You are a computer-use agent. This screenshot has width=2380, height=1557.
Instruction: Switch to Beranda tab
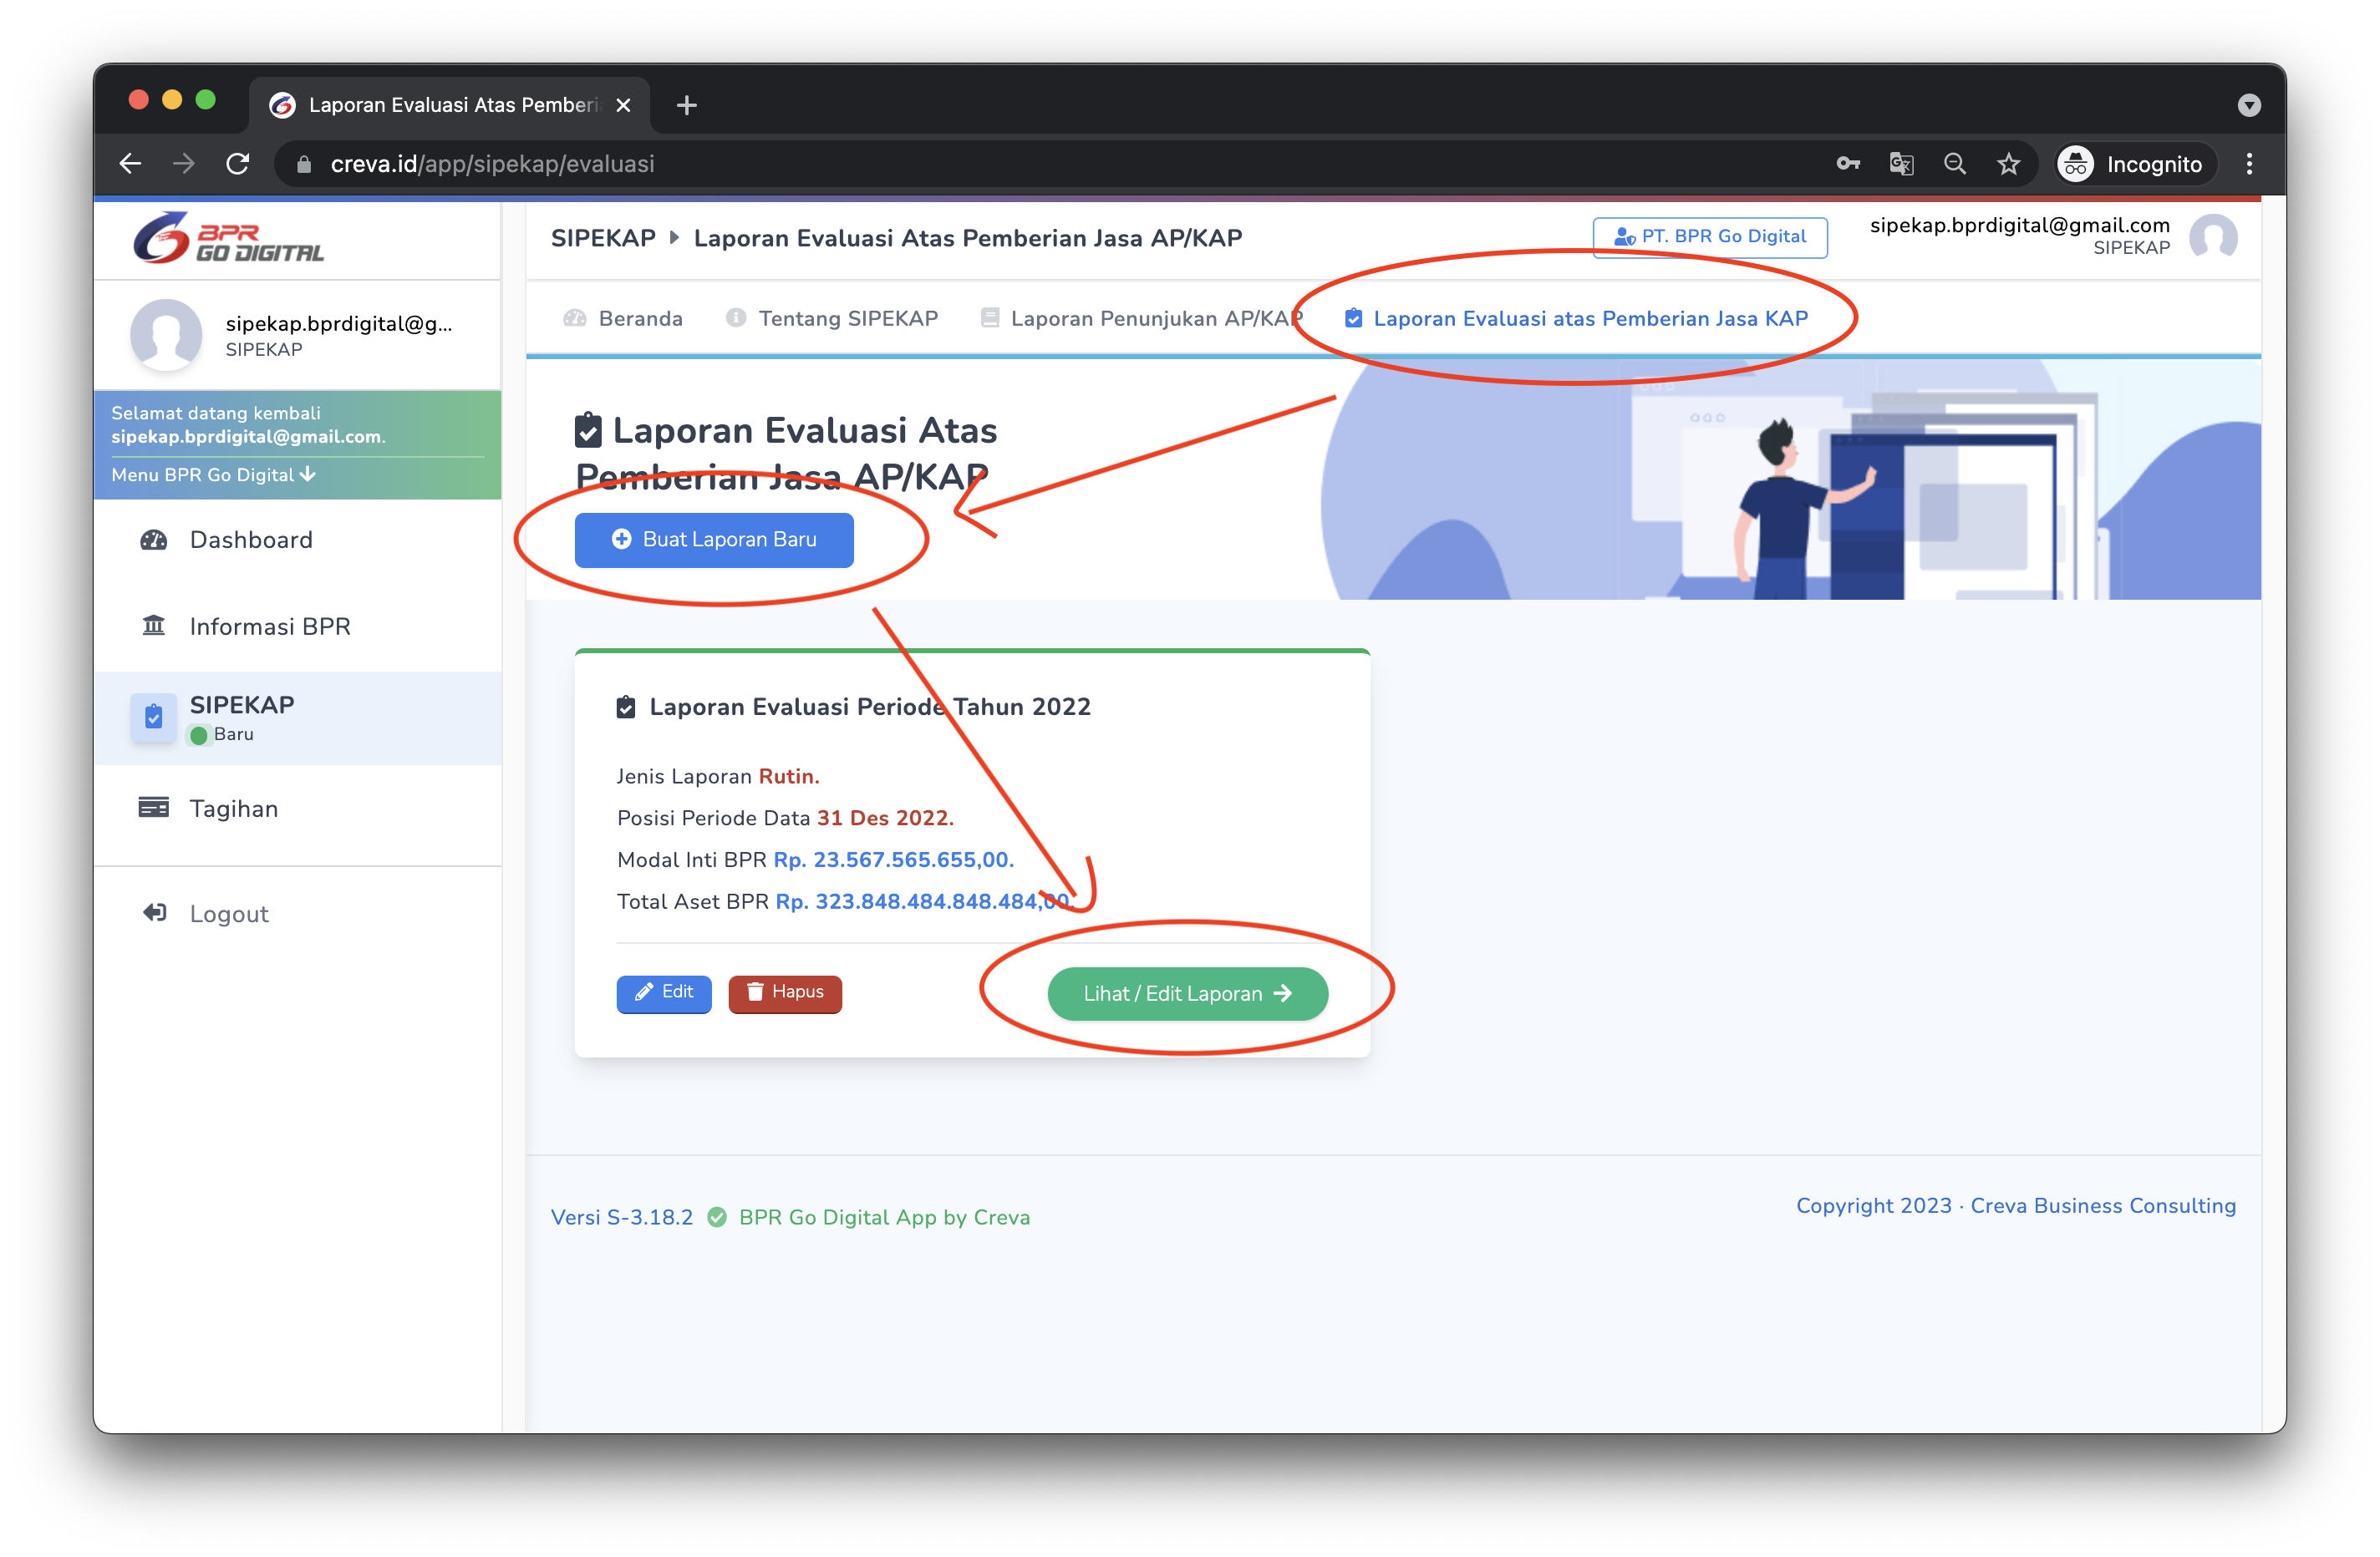tap(623, 317)
